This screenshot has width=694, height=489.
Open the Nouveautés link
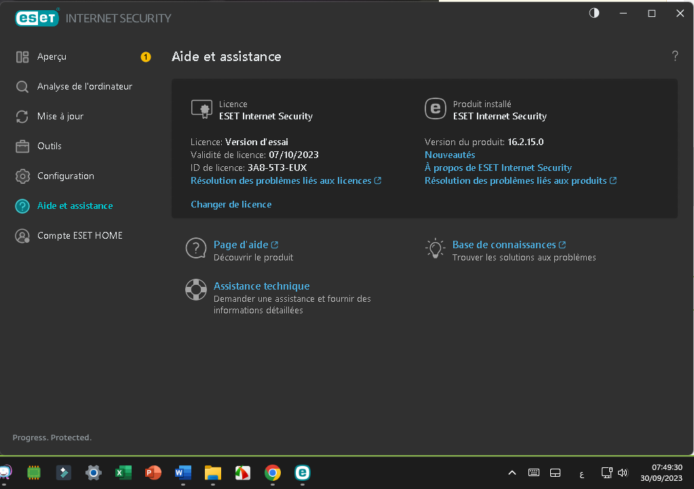[450, 155]
